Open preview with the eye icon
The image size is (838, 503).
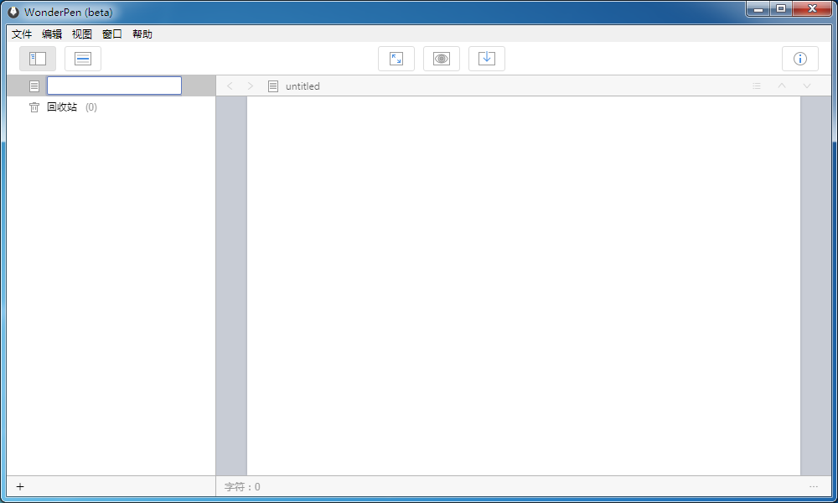click(x=442, y=59)
